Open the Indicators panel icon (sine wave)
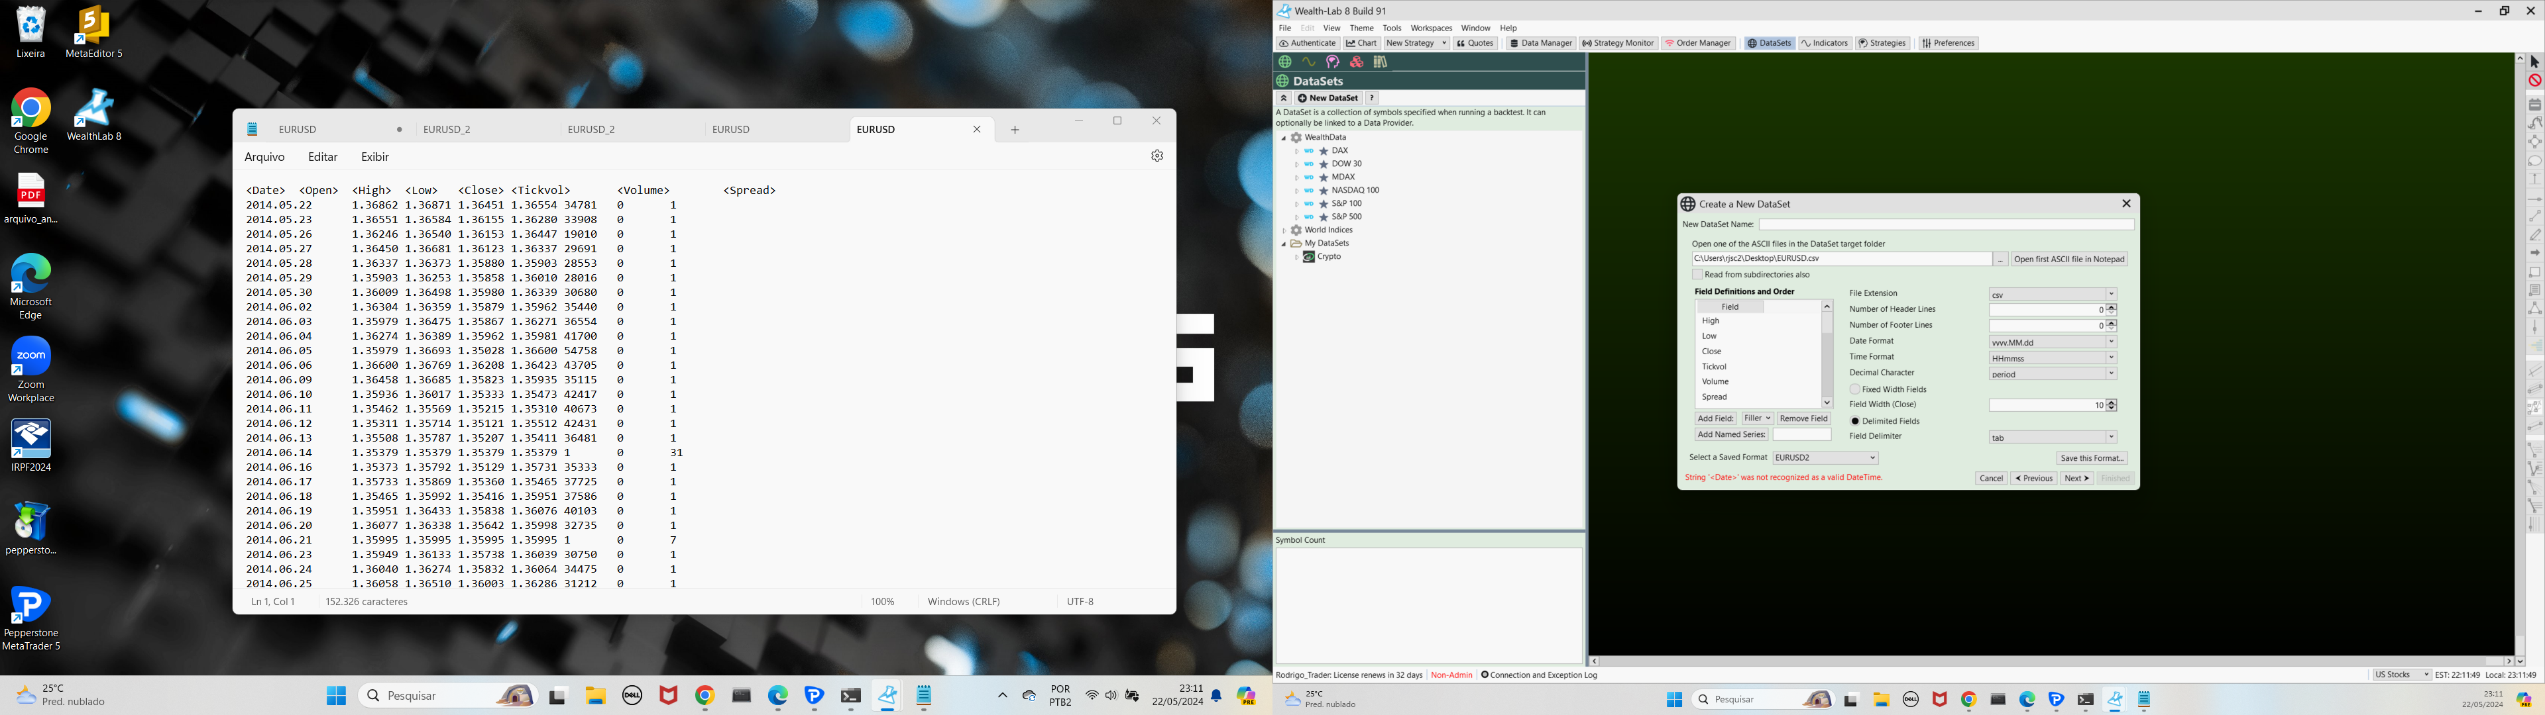This screenshot has height=715, width=2545. coord(1309,62)
